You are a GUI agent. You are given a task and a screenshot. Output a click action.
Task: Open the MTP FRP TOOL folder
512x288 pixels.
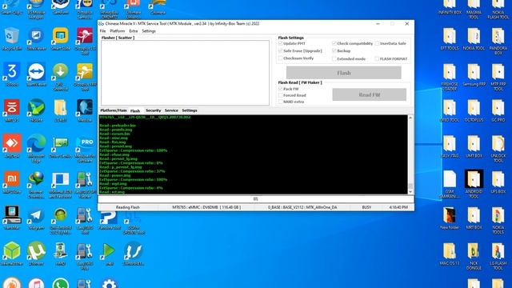click(498, 77)
